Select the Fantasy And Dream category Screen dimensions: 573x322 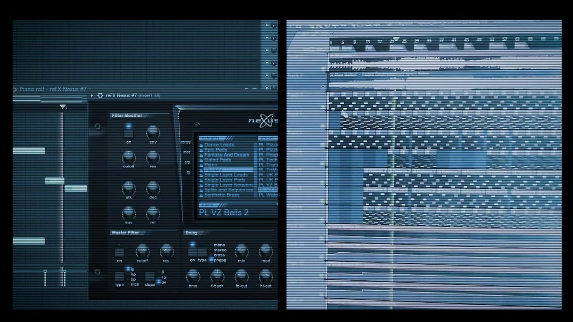(x=227, y=155)
